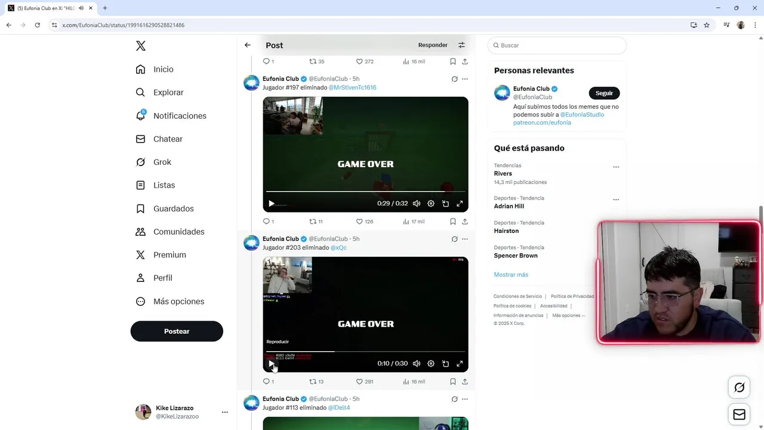The height and width of the screenshot is (430, 764).
Task: Open the Adrian Hill trend
Action: pyautogui.click(x=509, y=206)
